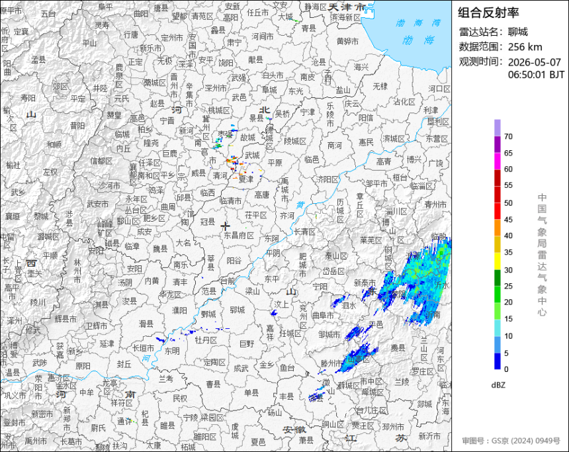Click the blue echo patch over 山亭区
The image size is (569, 452).
[x=357, y=358]
